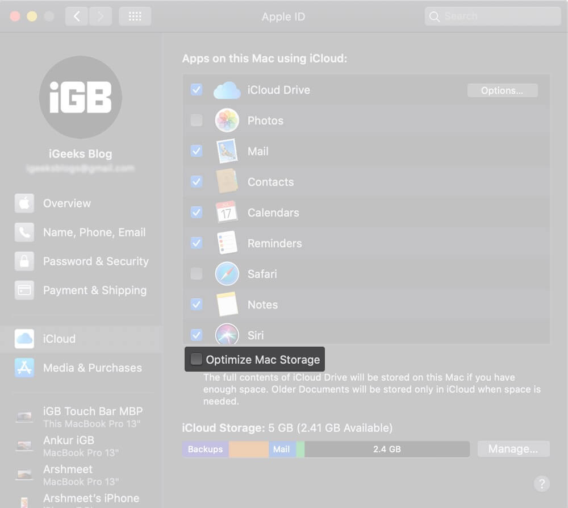568x508 pixels.
Task: Show all preferences grid button
Action: pyautogui.click(x=135, y=16)
